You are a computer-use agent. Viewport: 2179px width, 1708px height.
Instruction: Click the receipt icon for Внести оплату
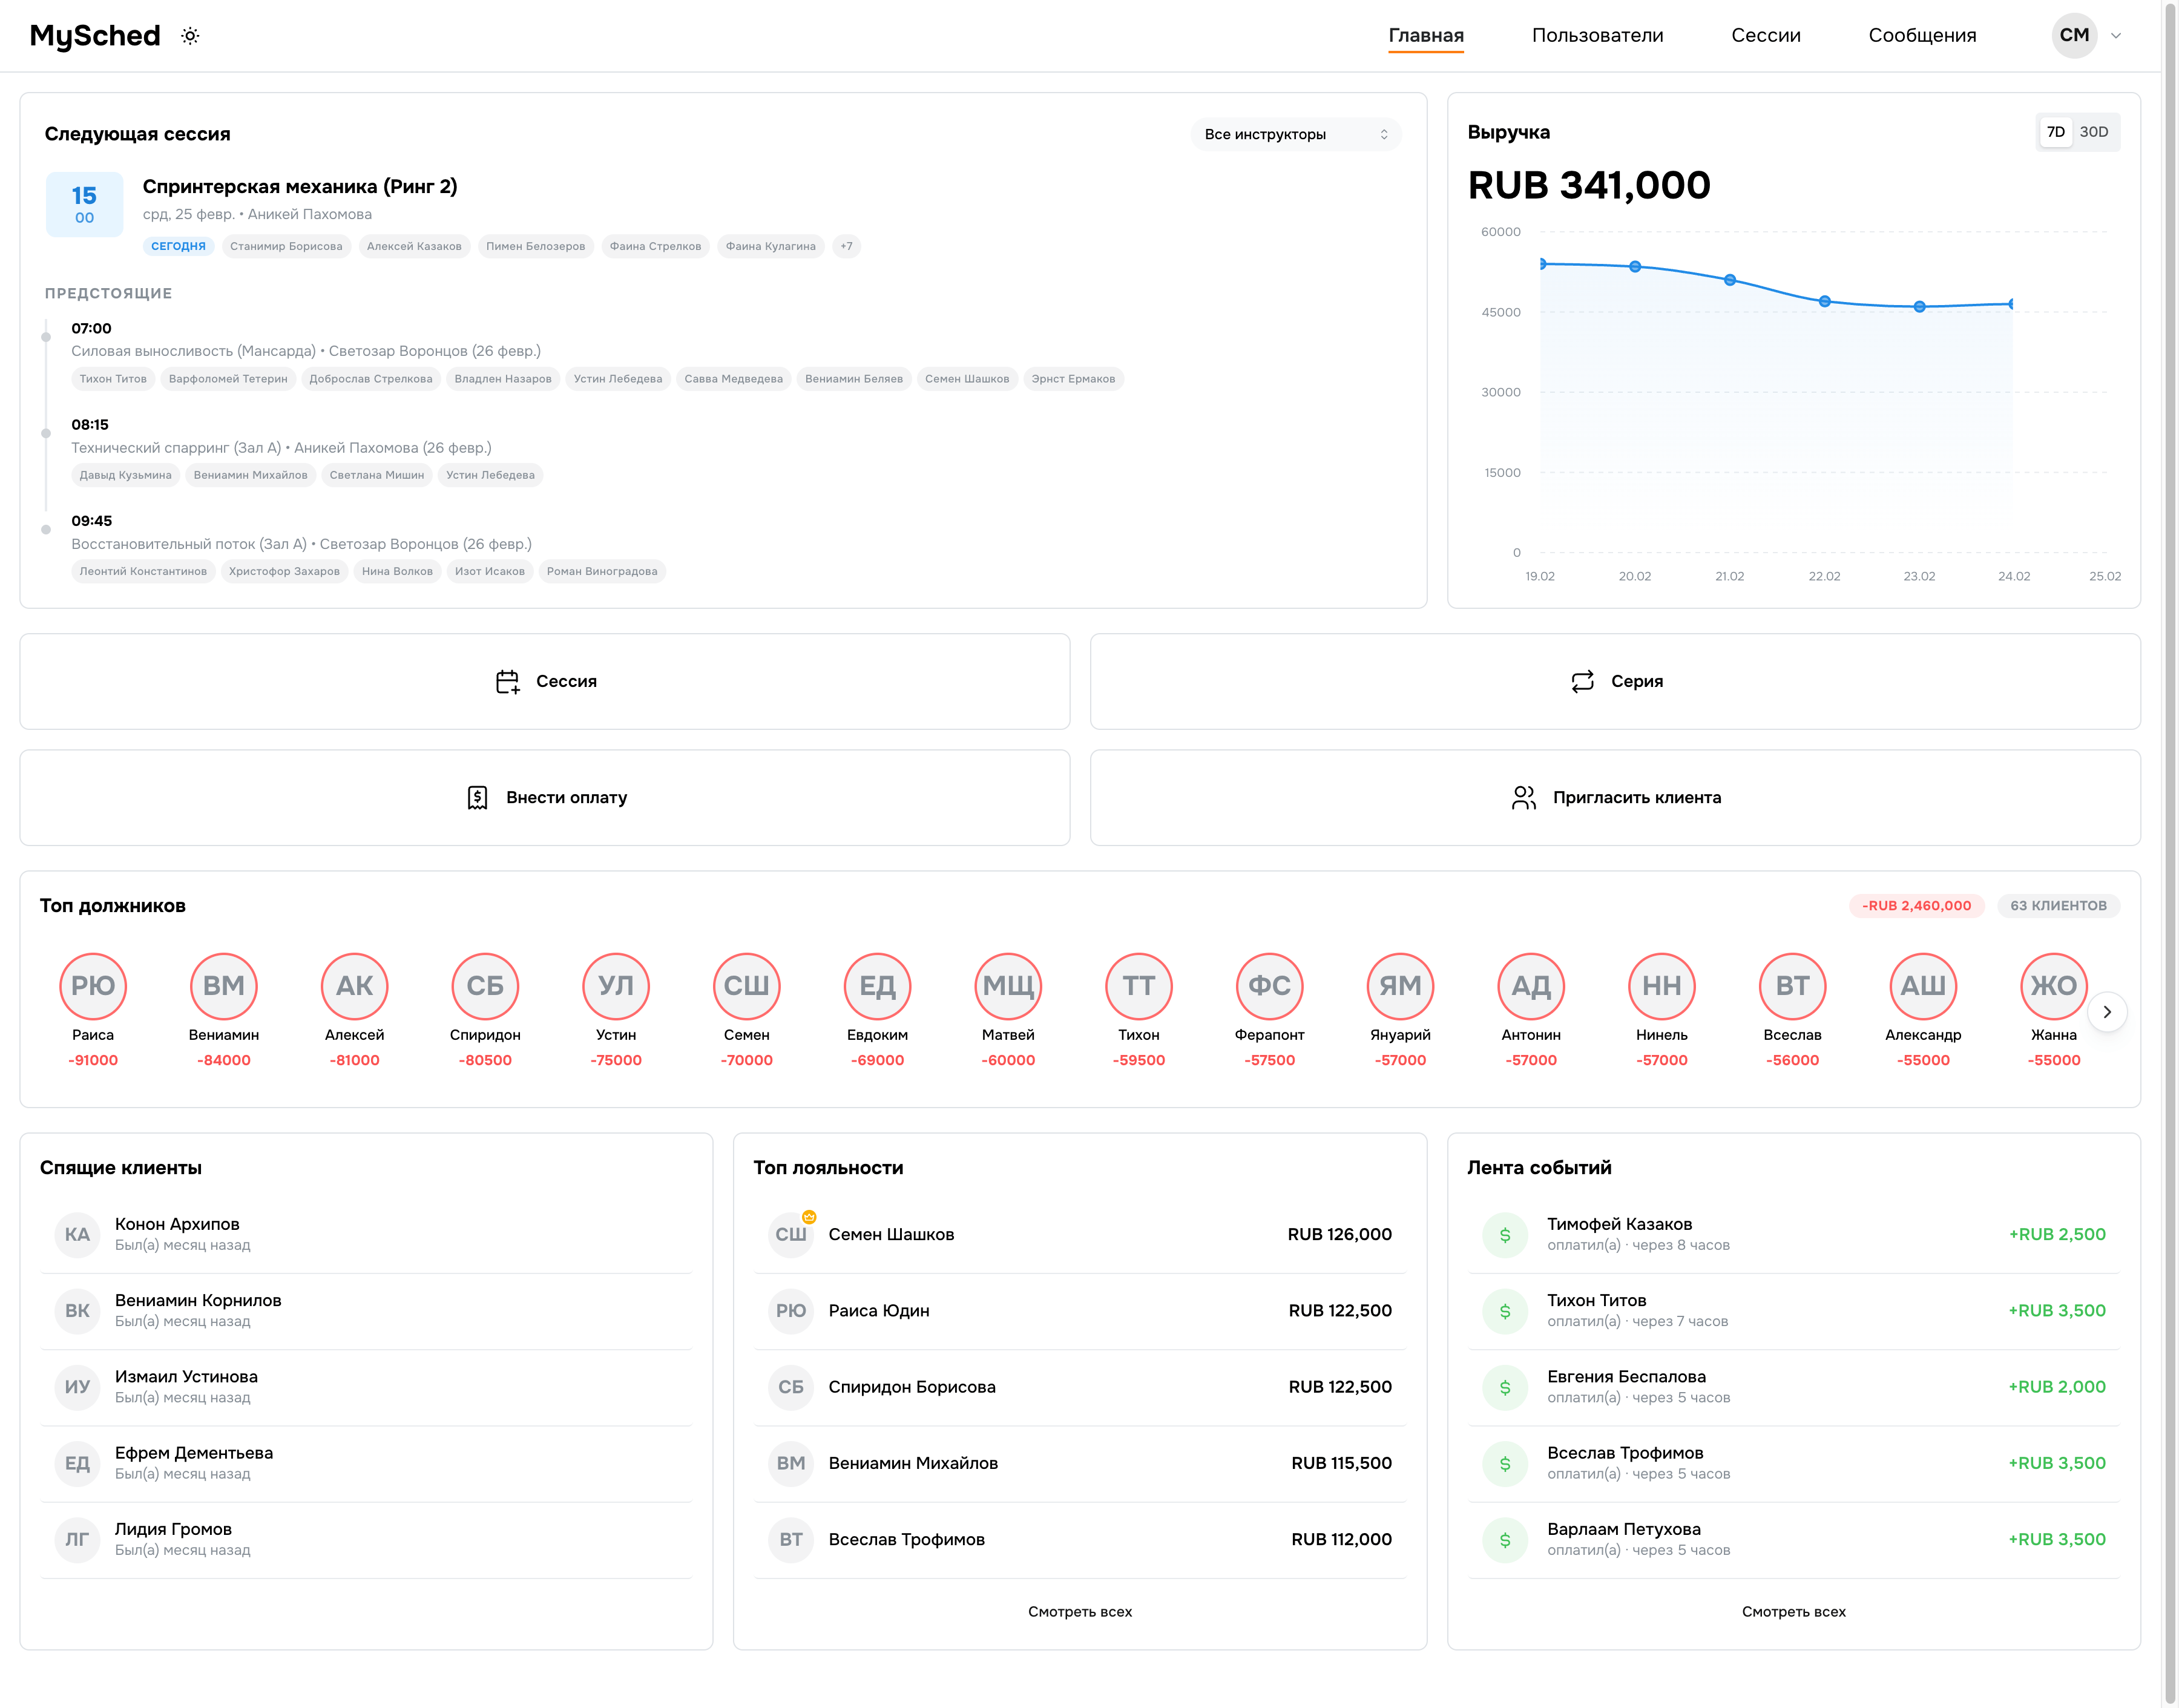[x=477, y=798]
